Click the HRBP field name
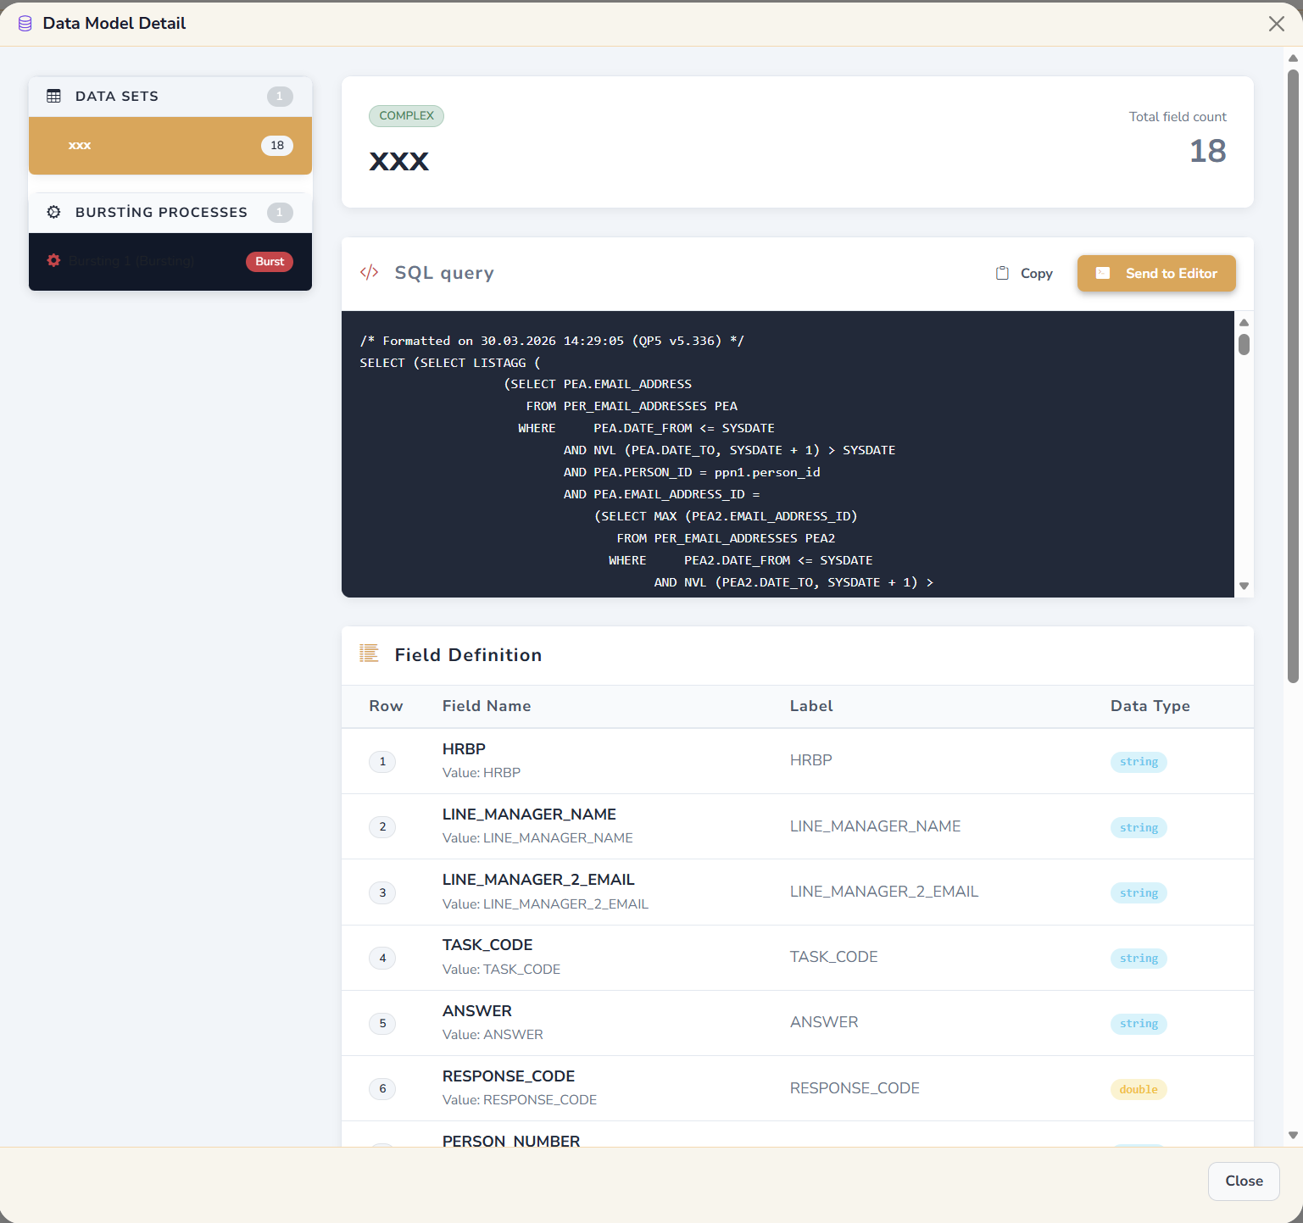This screenshot has height=1223, width=1303. click(464, 749)
